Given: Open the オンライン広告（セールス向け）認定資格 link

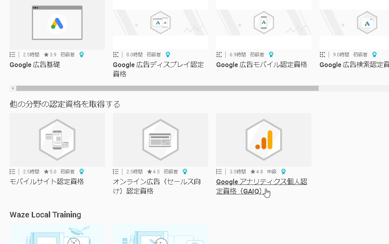Looking at the screenshot, I should (x=157, y=186).
